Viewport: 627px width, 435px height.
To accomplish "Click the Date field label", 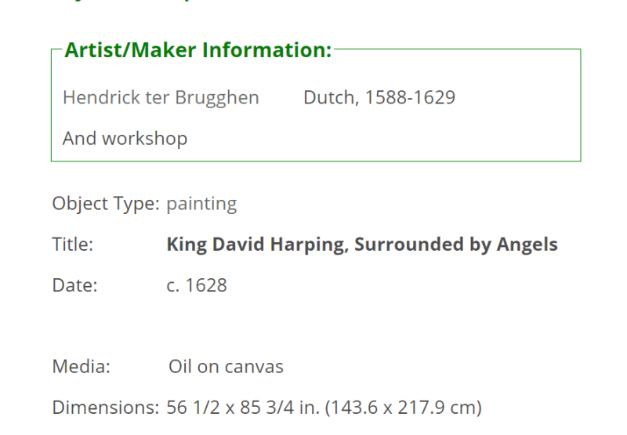I will pyautogui.click(x=74, y=285).
